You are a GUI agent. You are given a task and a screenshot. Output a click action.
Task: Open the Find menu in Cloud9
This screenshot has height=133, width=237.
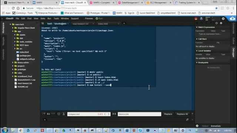[x=29, y=18]
